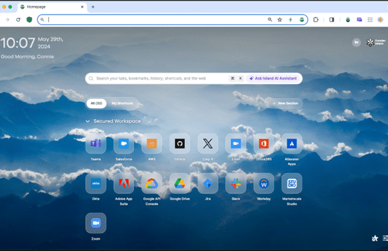Open the Teams shortcut
The width and height of the screenshot is (388, 251).
click(x=96, y=144)
